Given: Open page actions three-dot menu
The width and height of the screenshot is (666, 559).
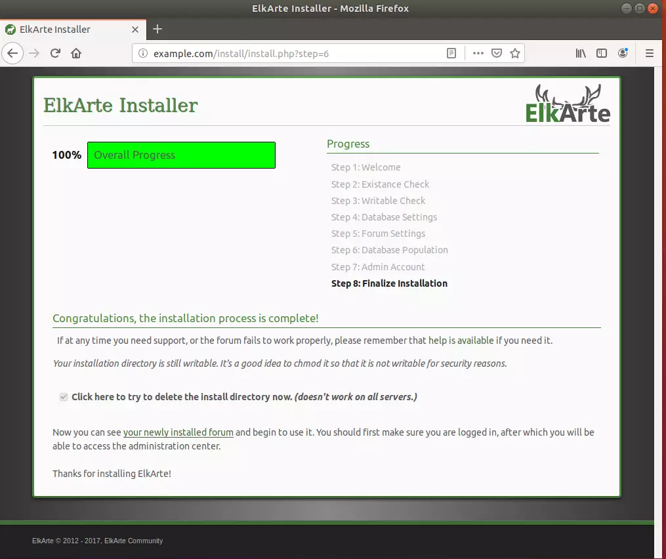Looking at the screenshot, I should pyautogui.click(x=478, y=54).
